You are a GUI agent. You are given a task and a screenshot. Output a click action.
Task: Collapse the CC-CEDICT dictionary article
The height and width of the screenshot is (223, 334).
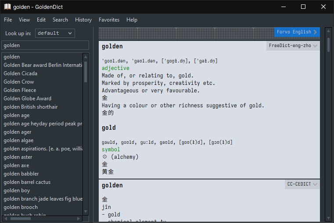(x=315, y=185)
